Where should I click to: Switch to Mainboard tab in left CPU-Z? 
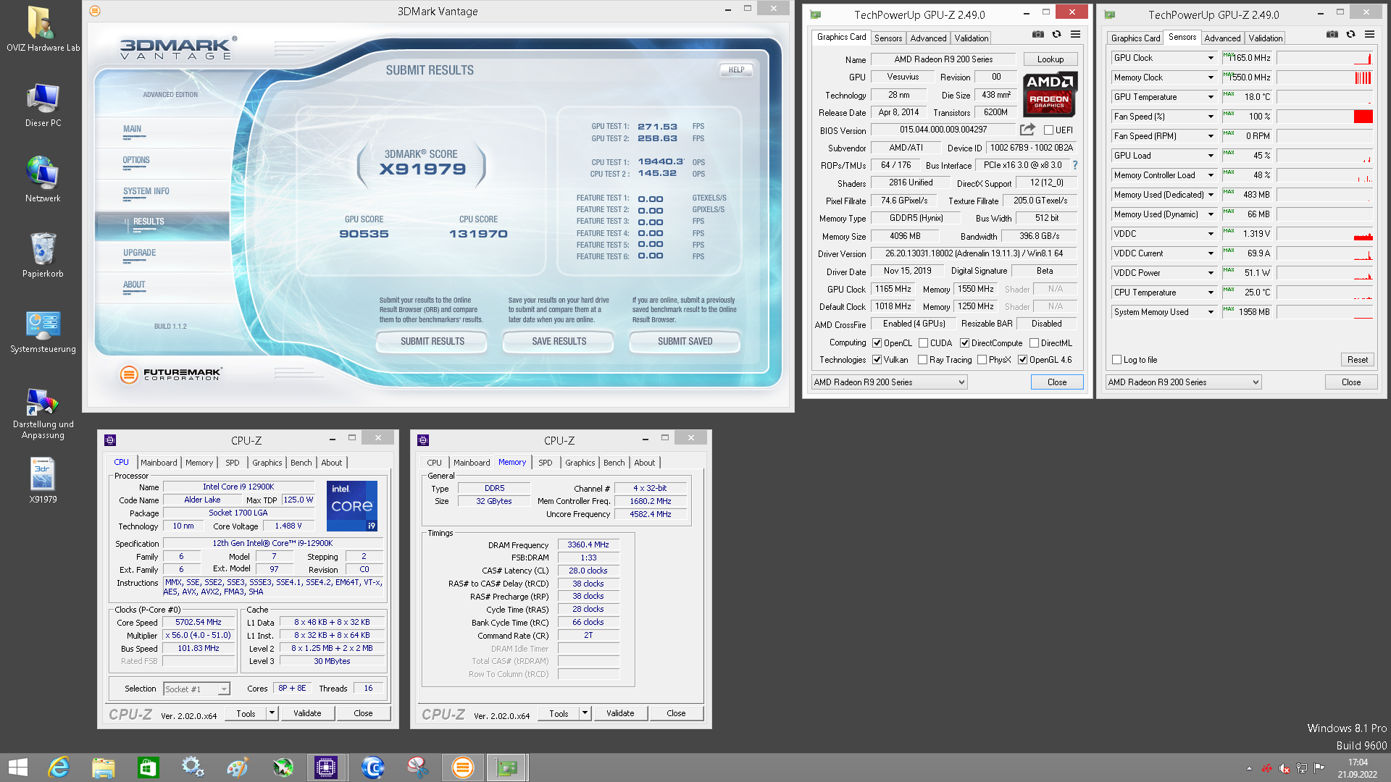[x=159, y=463]
